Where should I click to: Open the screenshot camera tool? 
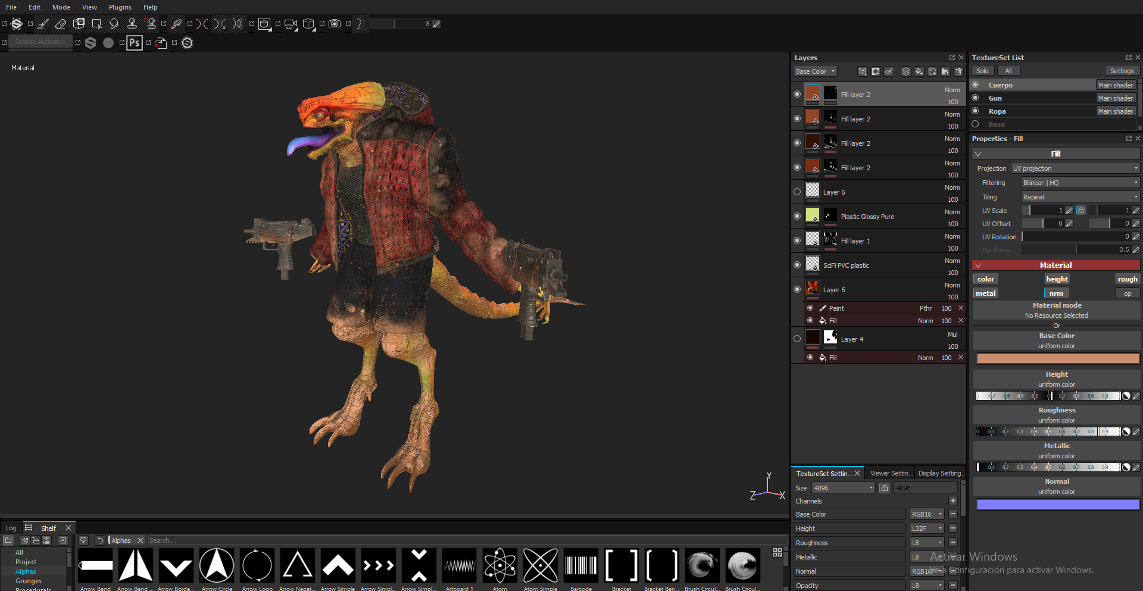coord(335,24)
